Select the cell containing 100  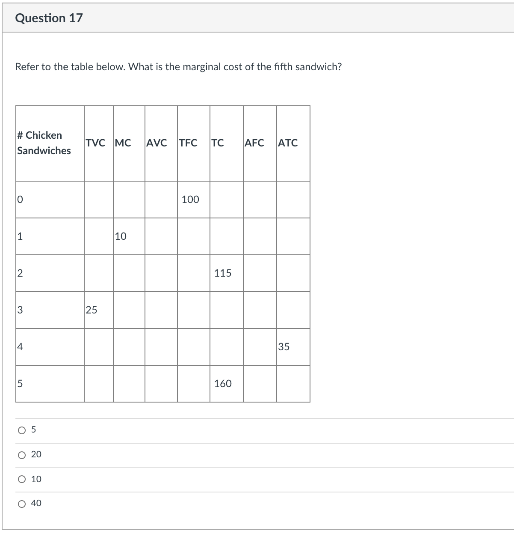tap(190, 199)
